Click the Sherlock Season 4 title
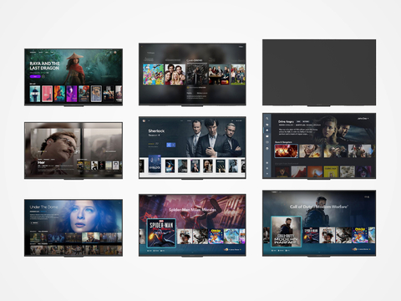401x301 pixels. [156, 133]
